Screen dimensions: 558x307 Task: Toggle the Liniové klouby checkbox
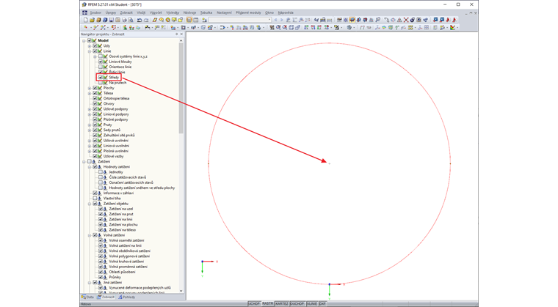pos(101,62)
